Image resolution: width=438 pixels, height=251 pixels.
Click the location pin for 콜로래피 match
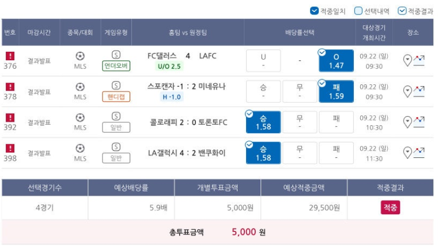[407, 122]
